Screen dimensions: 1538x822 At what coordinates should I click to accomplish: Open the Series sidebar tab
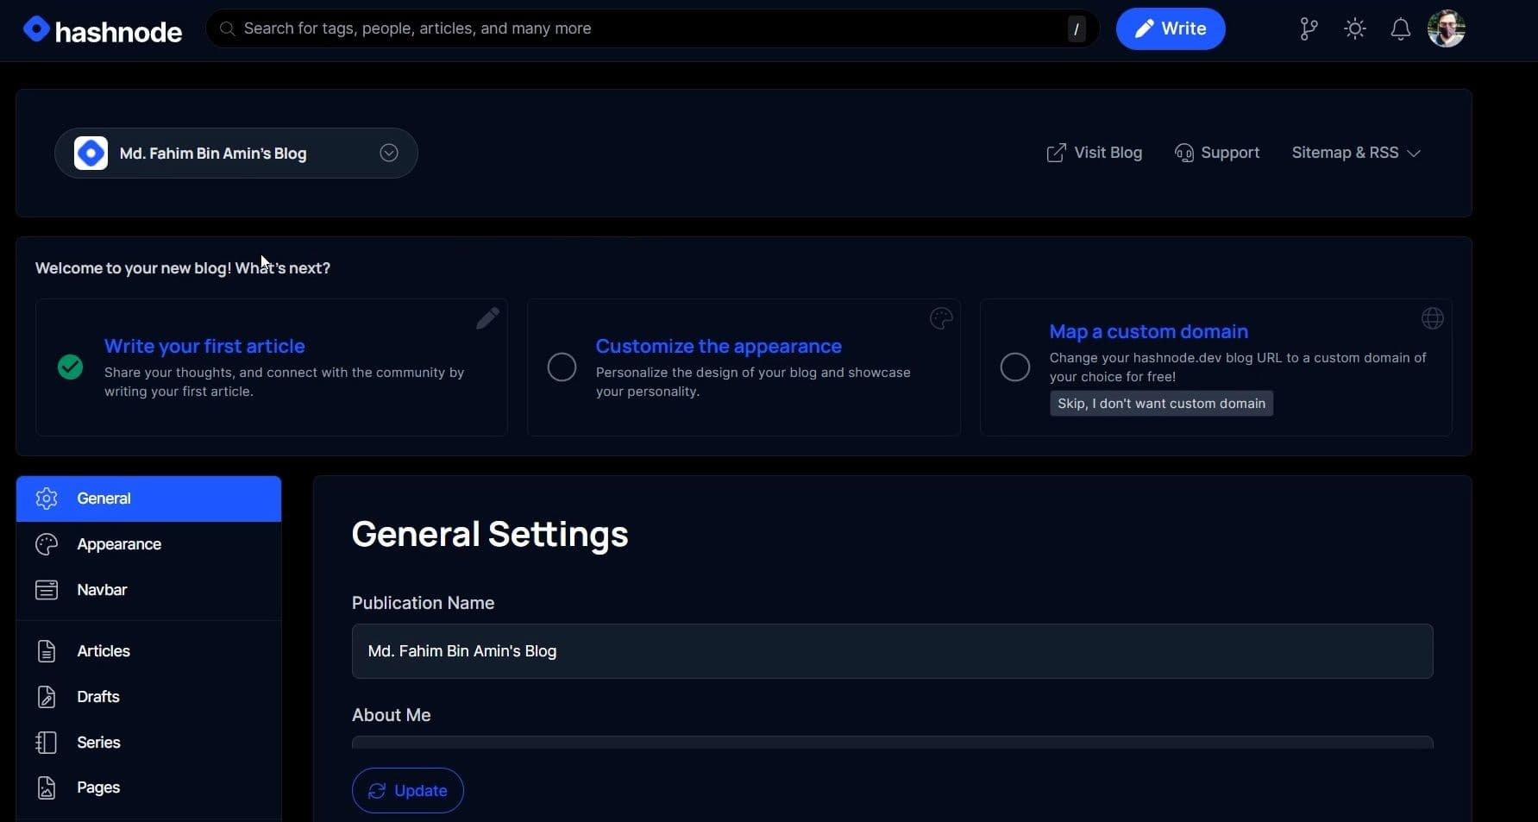(148, 743)
